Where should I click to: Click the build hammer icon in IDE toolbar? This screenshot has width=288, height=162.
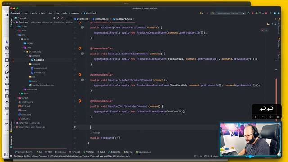pos(207,13)
